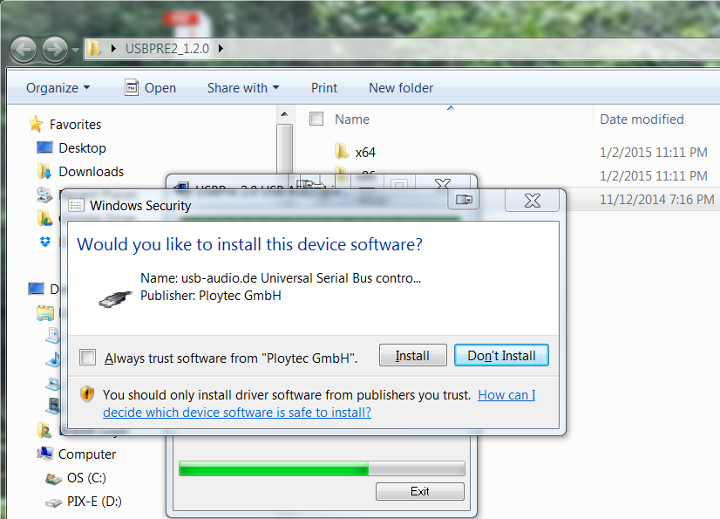Click the installer progress bar
This screenshot has width=720, height=519.
point(322,468)
